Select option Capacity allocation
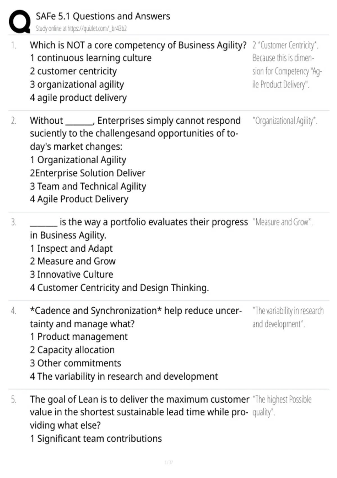This screenshot has width=337, height=478. pyautogui.click(x=72, y=350)
